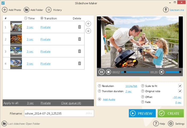The height and width of the screenshot is (128, 187).
Task: Stop the preview playback
Action: [108, 72]
